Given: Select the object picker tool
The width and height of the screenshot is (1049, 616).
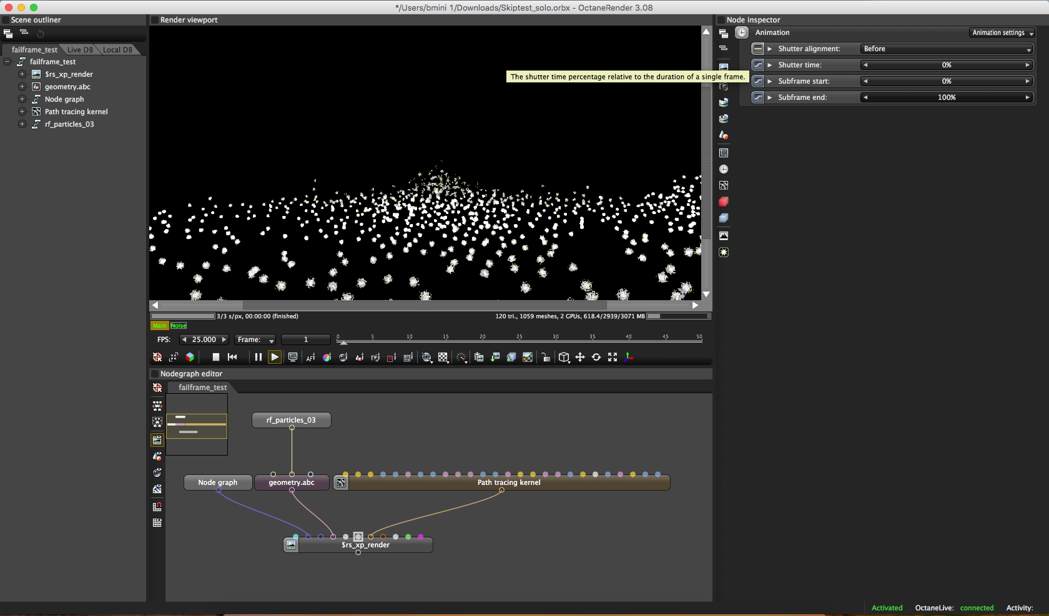Looking at the screenshot, I should [359, 358].
